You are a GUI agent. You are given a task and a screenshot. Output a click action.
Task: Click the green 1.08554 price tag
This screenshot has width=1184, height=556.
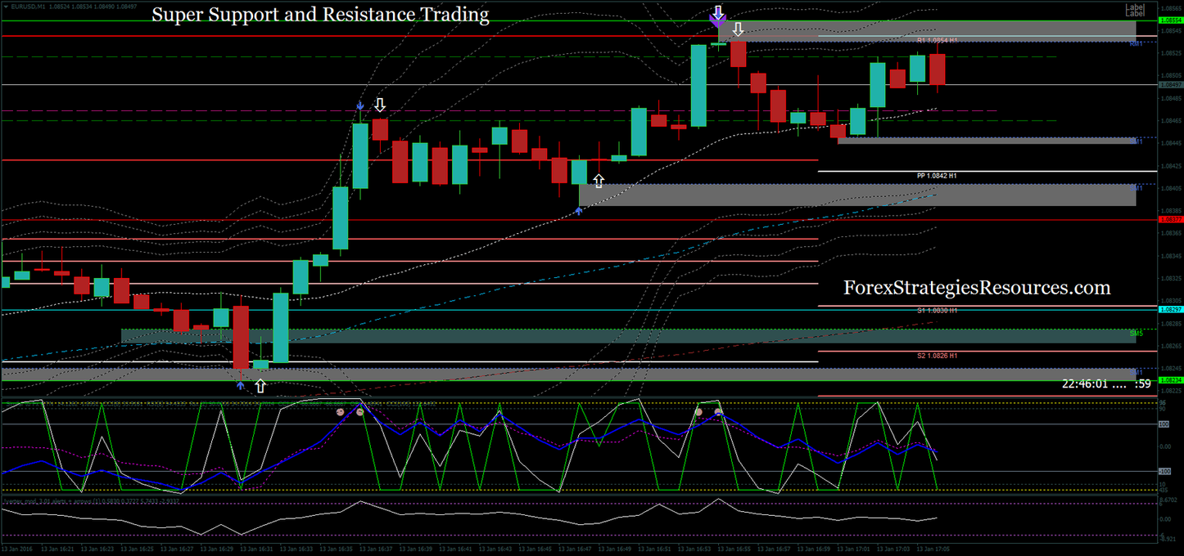(x=1170, y=20)
